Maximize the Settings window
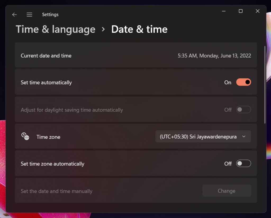 pyautogui.click(x=241, y=11)
